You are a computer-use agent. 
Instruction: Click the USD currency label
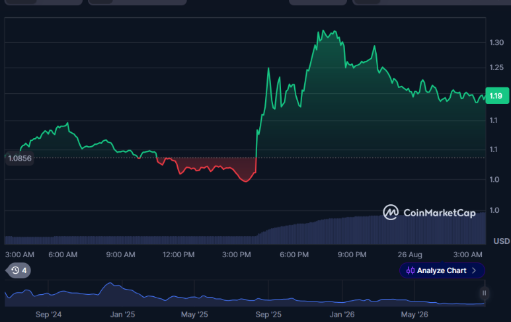click(502, 241)
